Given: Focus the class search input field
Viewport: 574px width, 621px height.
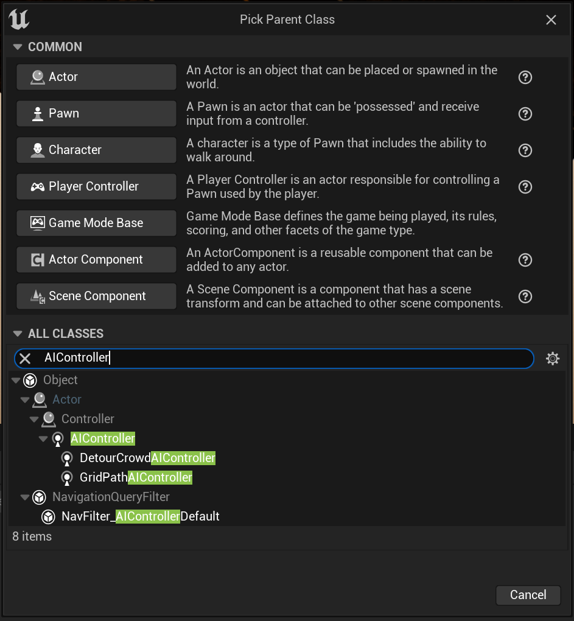Looking at the screenshot, I should pyautogui.click(x=274, y=359).
